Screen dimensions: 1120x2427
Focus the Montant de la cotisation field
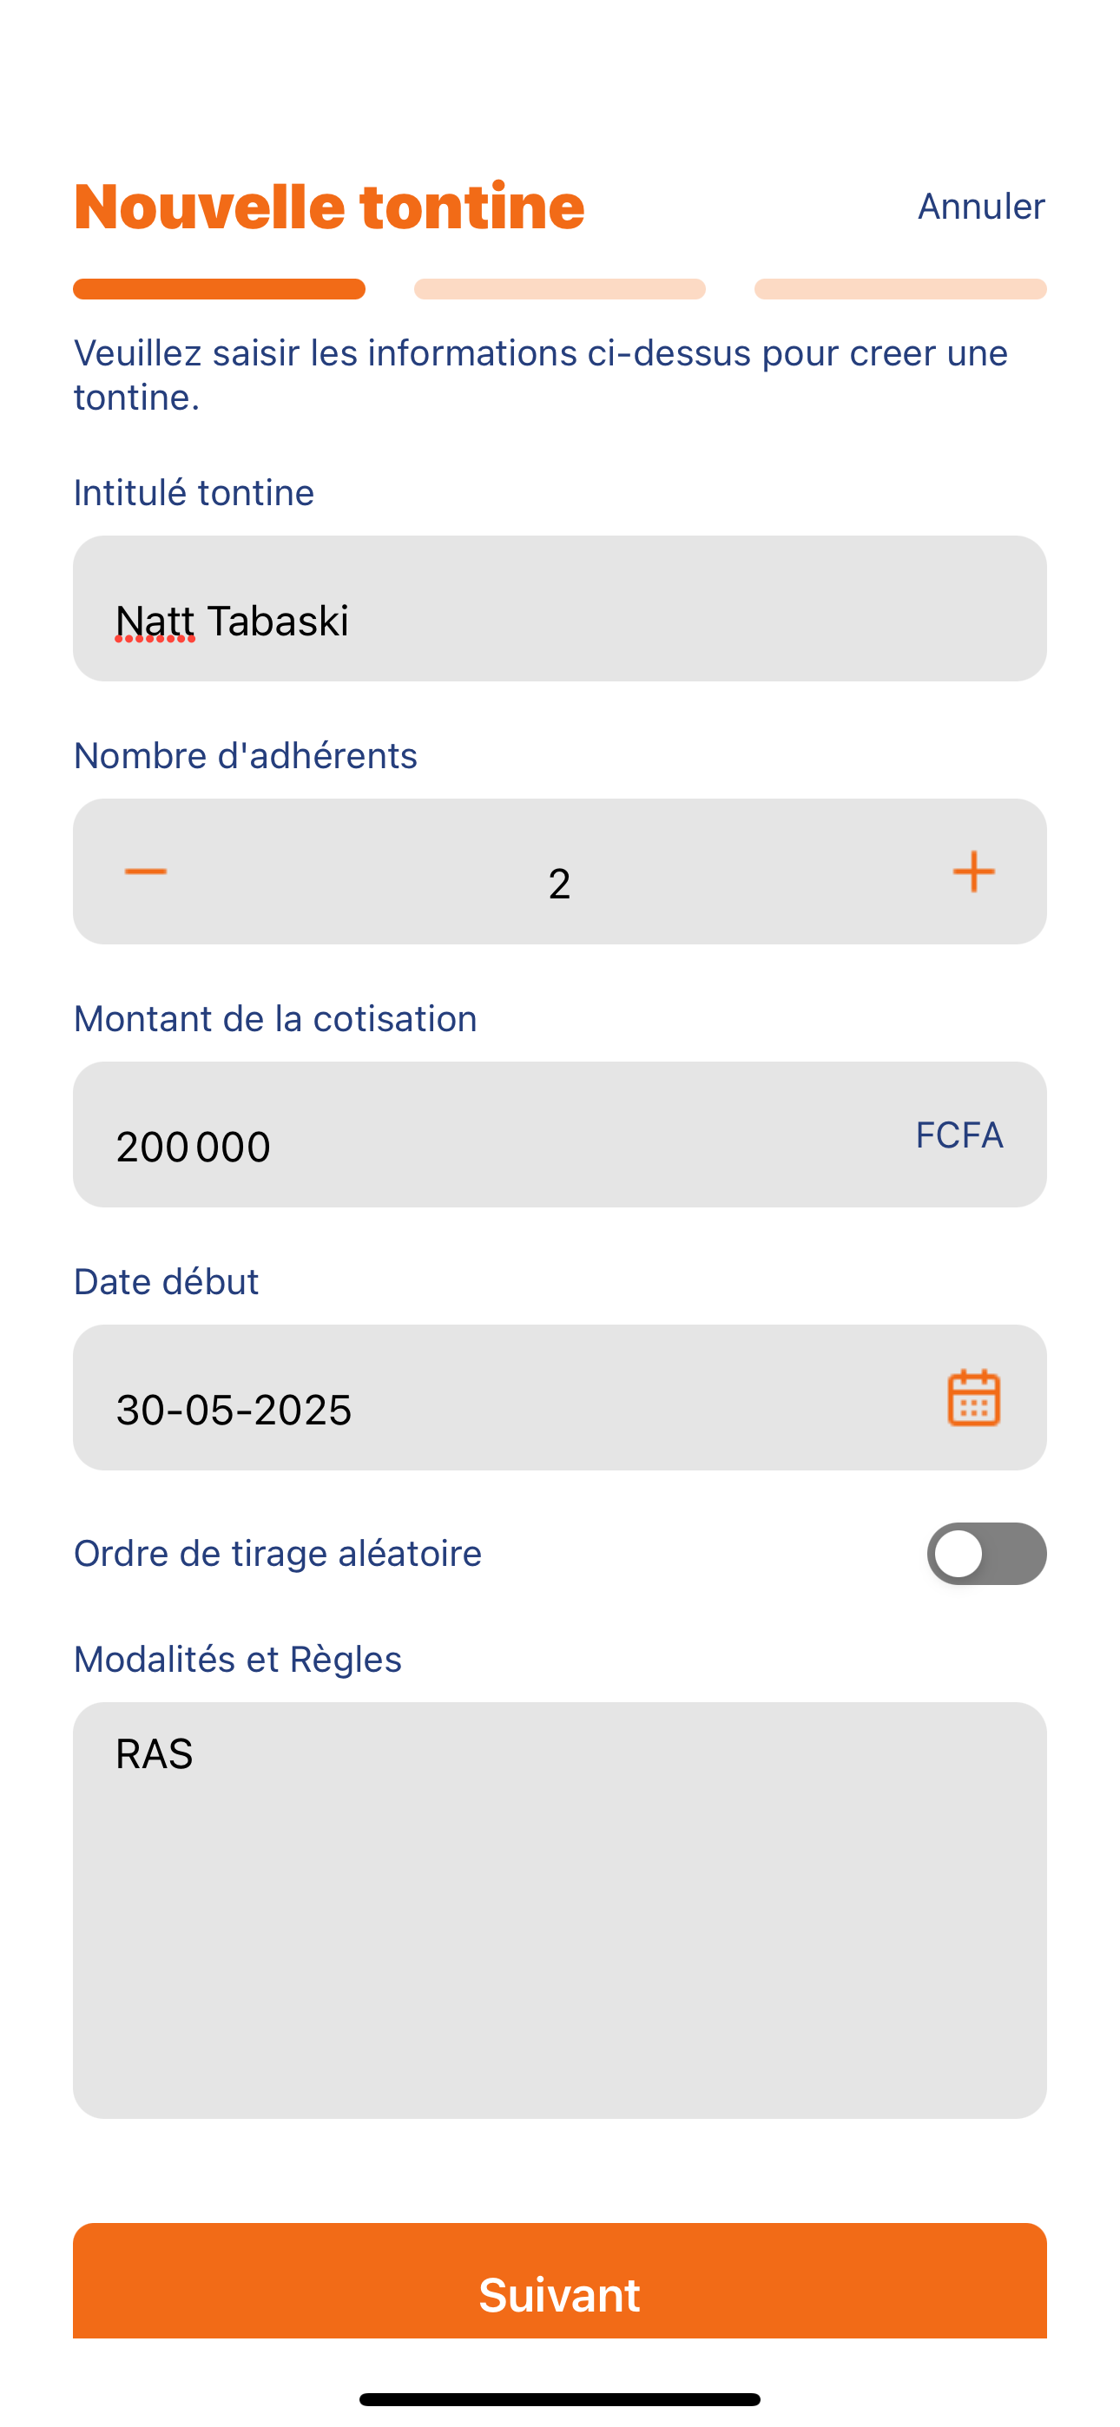point(560,1135)
